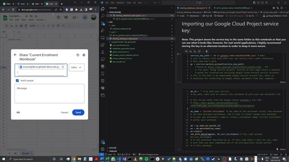Switch to the Python Chrome tab
This screenshot has width=289, height=162.
click(x=37, y=4)
